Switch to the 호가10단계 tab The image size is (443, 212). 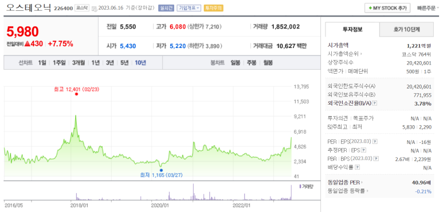click(406, 29)
